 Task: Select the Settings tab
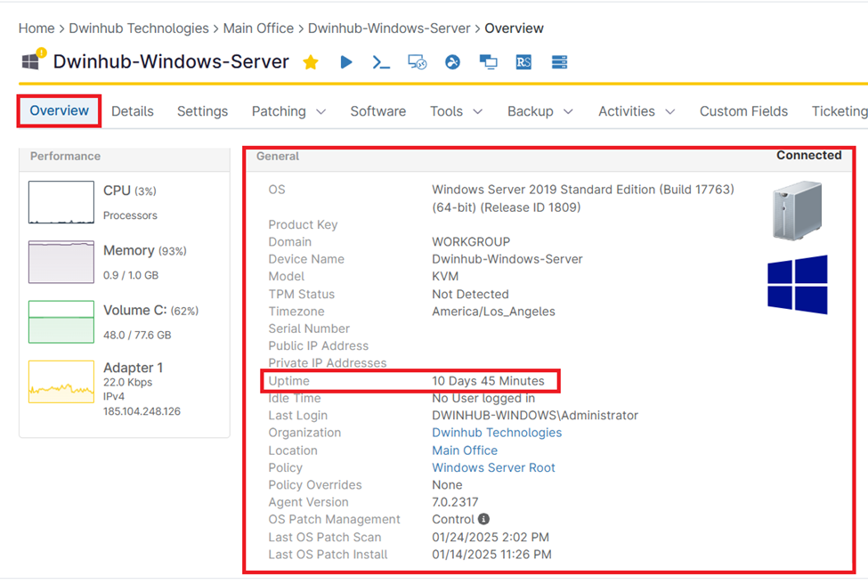point(202,111)
